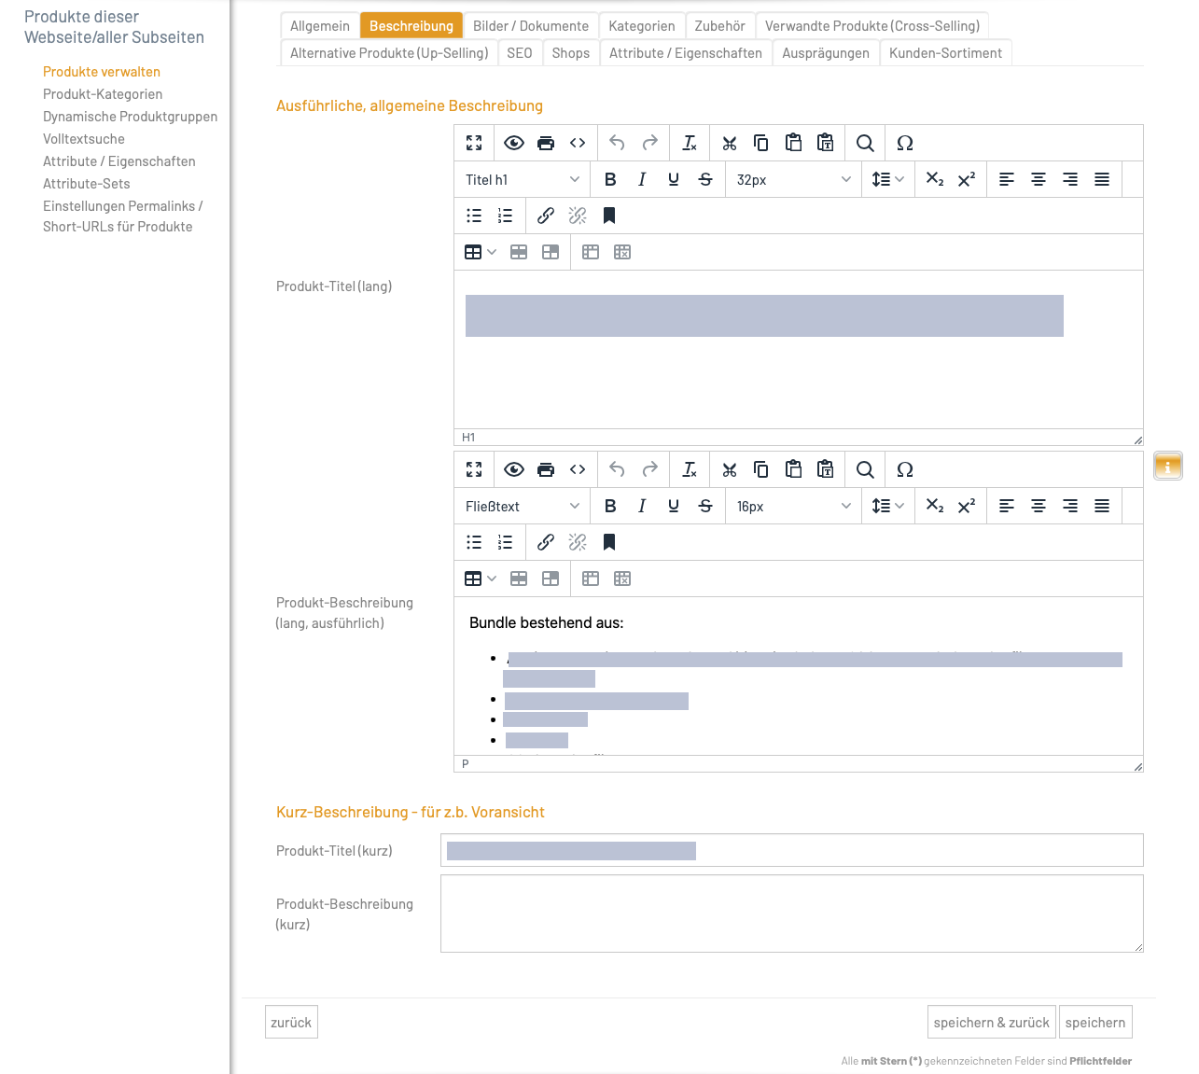1199x1074 pixels.
Task: Click the print icon in the description editor
Action: coord(546,469)
